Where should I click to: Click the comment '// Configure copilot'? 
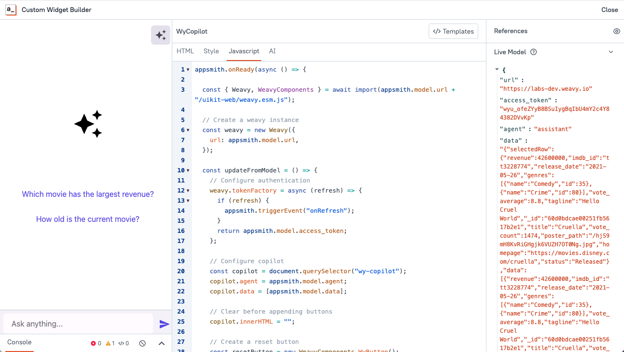(x=247, y=261)
